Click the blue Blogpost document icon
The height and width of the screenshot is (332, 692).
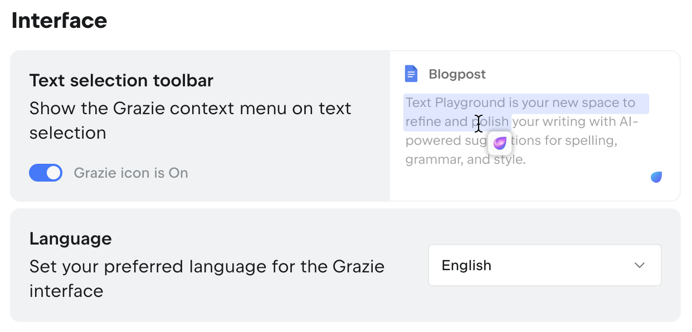(411, 74)
